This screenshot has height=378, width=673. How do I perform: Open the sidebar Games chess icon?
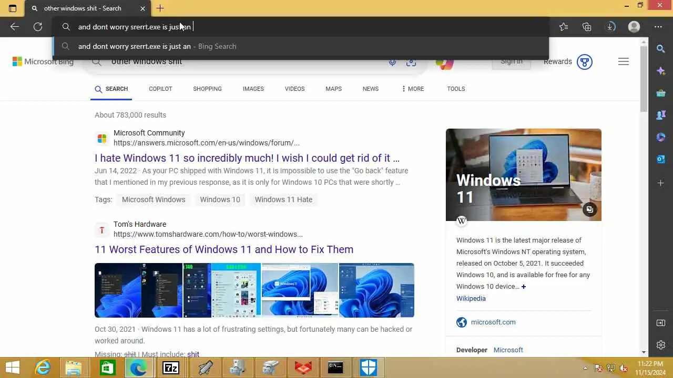pos(661,115)
